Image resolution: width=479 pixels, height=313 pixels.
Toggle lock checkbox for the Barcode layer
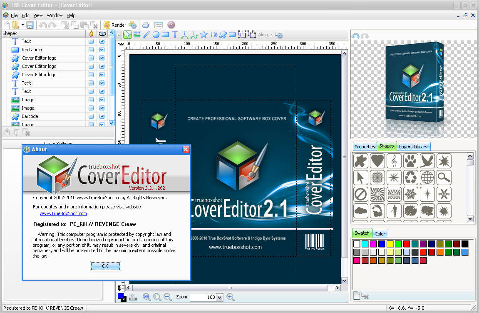click(x=91, y=116)
